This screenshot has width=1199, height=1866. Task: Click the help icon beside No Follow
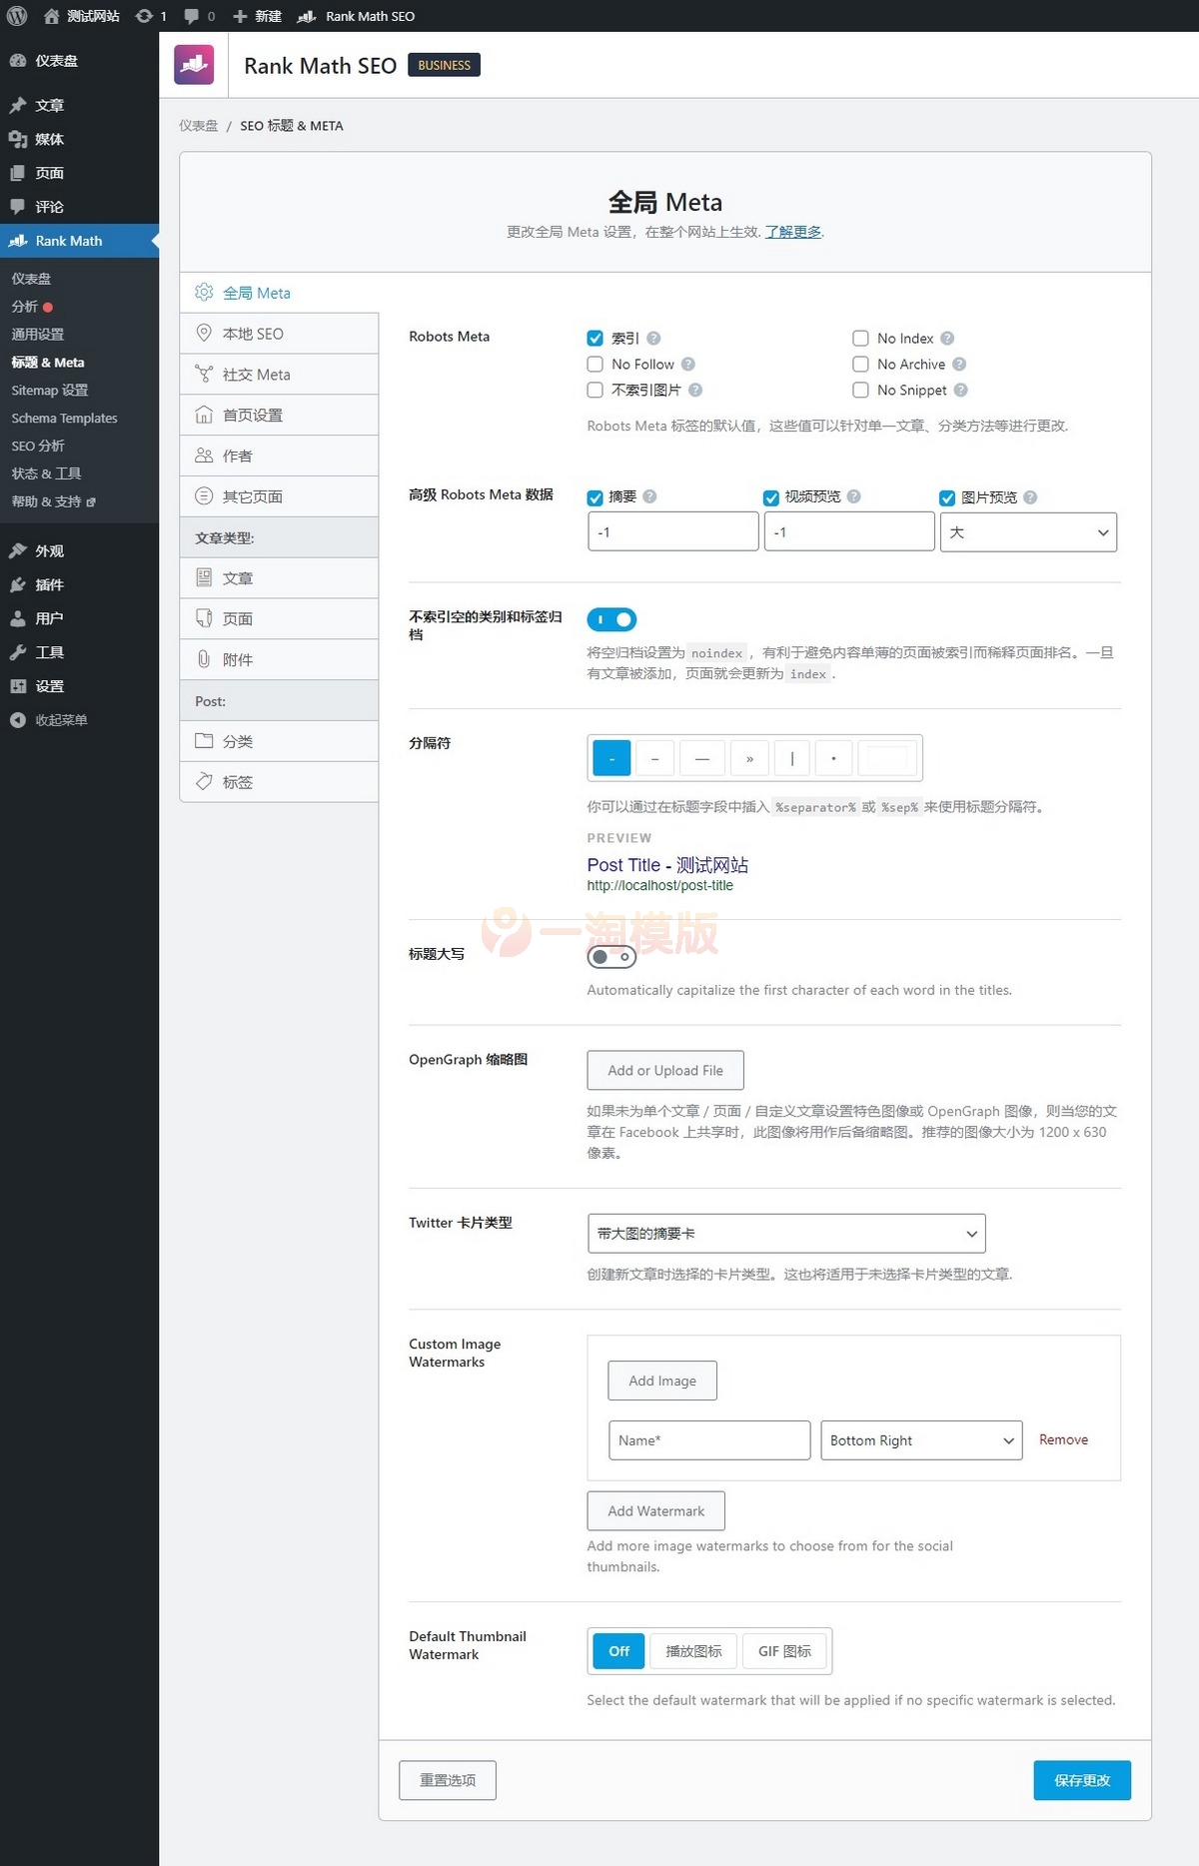pos(688,365)
